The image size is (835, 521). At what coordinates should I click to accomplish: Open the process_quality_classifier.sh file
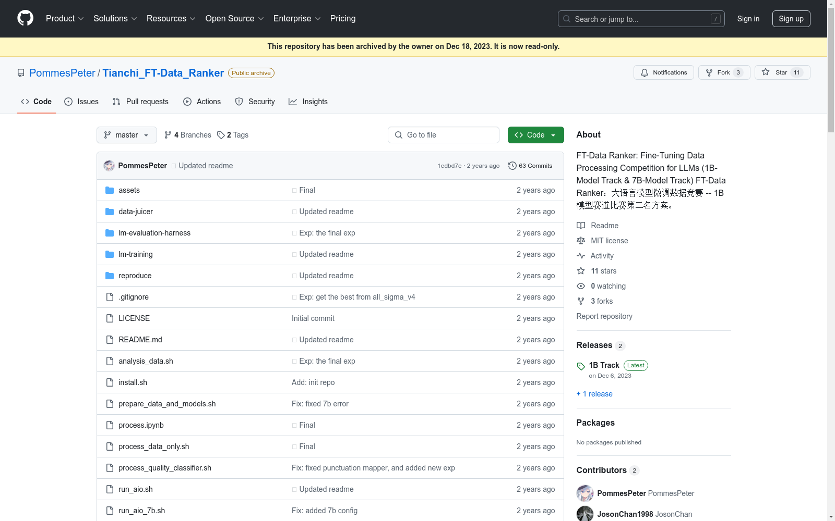[x=165, y=468]
